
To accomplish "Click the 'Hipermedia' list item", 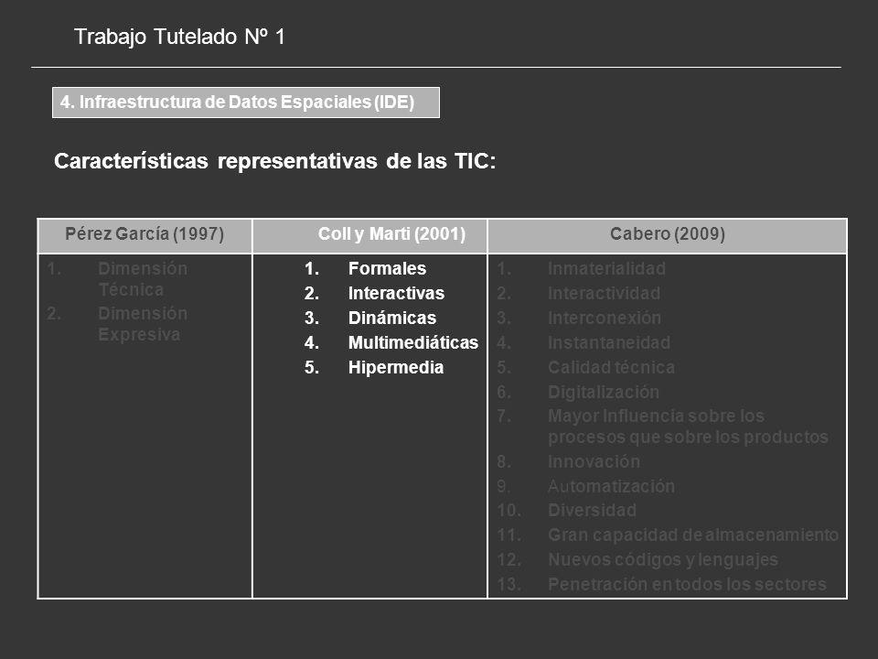I will click(x=396, y=367).
